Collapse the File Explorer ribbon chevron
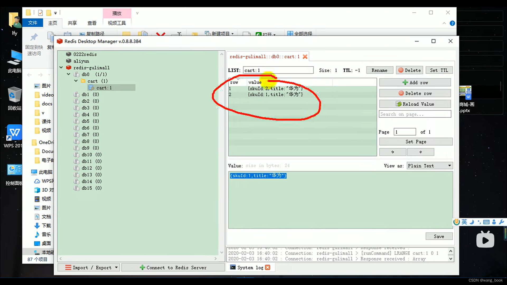This screenshot has width=507, height=285. click(444, 23)
